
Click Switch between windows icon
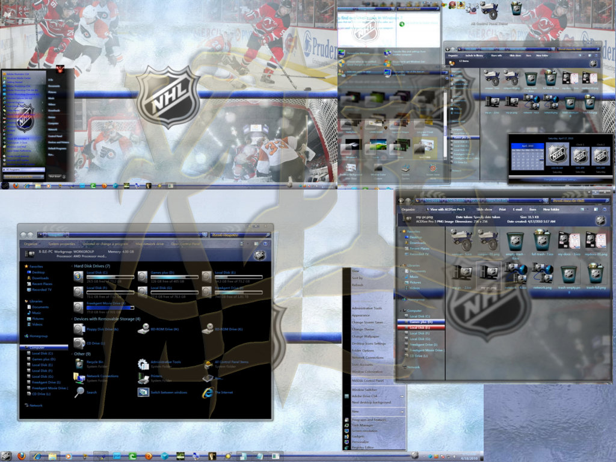click(143, 392)
